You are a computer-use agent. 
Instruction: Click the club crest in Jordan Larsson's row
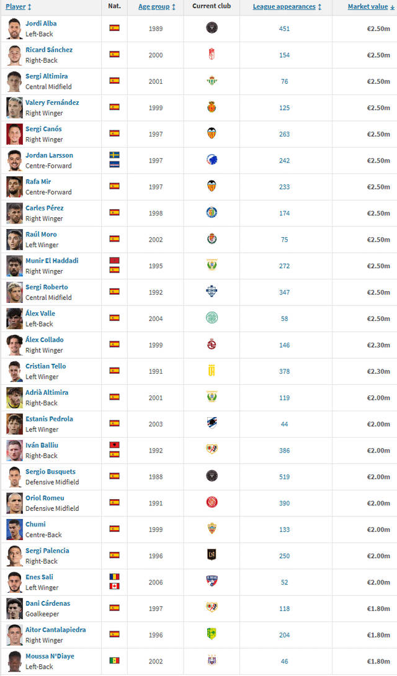(212, 160)
